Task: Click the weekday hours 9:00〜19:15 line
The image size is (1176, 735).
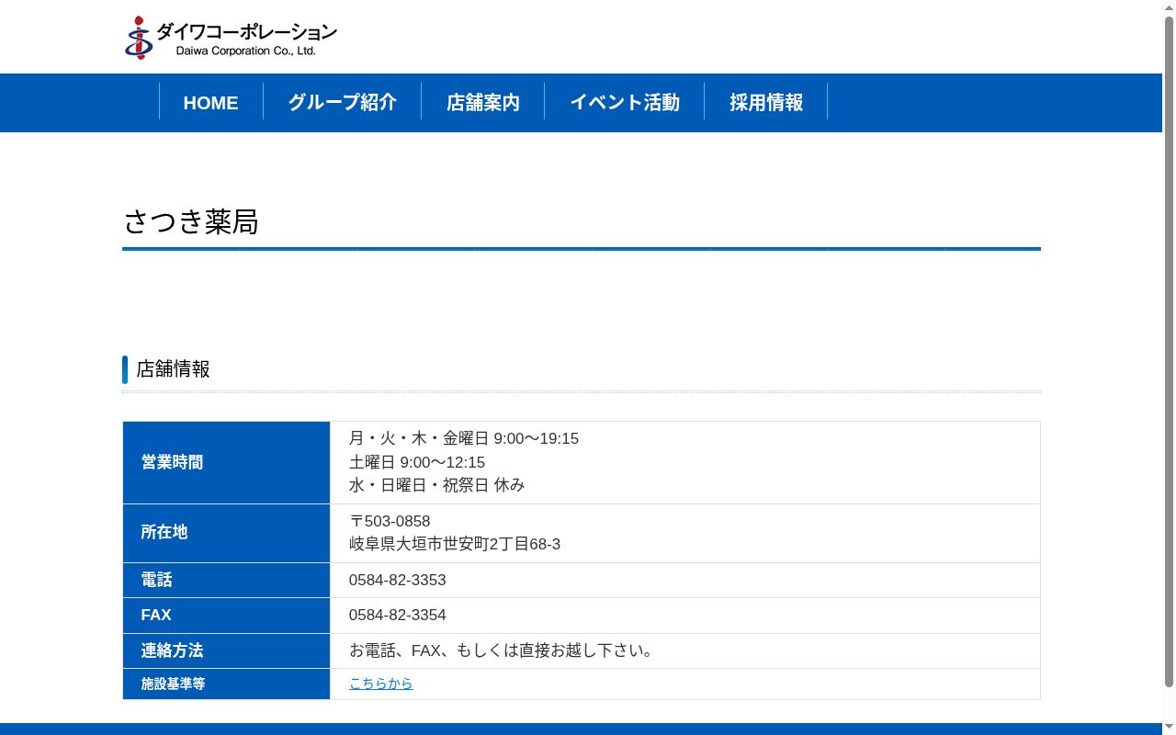Action: pyautogui.click(x=464, y=438)
